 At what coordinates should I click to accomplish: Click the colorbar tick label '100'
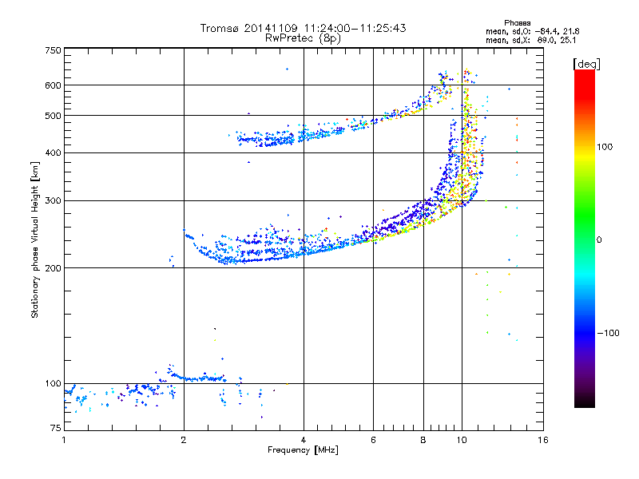(x=605, y=147)
